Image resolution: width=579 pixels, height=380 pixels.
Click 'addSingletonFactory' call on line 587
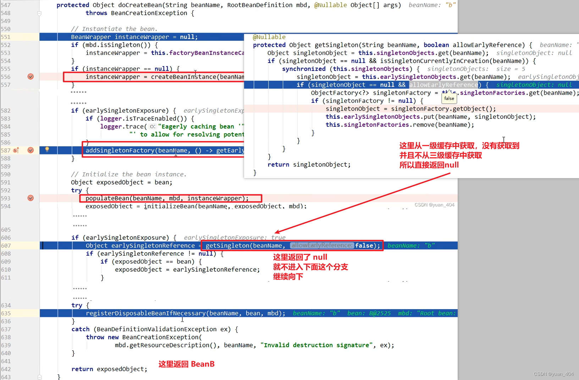tap(120, 151)
